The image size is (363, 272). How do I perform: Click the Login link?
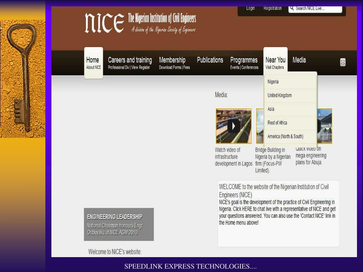click(x=250, y=8)
